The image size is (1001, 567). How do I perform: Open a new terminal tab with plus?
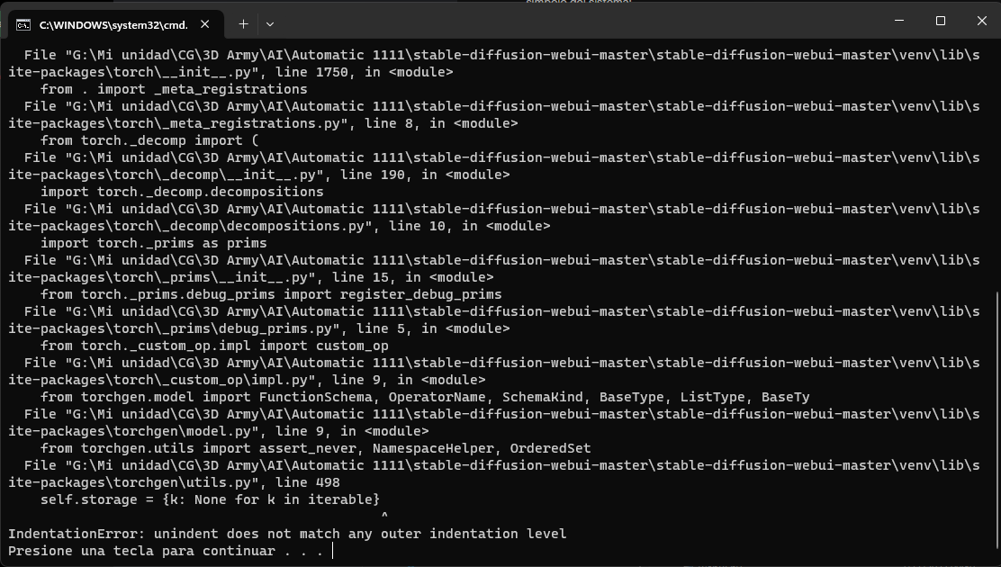coord(243,24)
